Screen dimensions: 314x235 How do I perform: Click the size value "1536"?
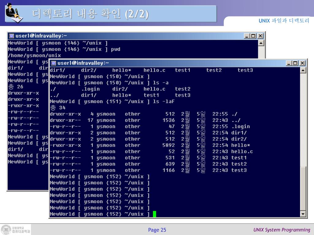pos(168,120)
